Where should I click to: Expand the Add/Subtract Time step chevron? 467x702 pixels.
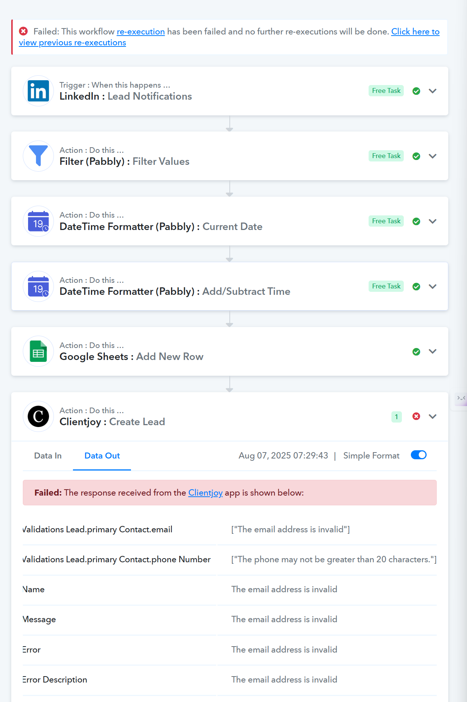pos(433,287)
